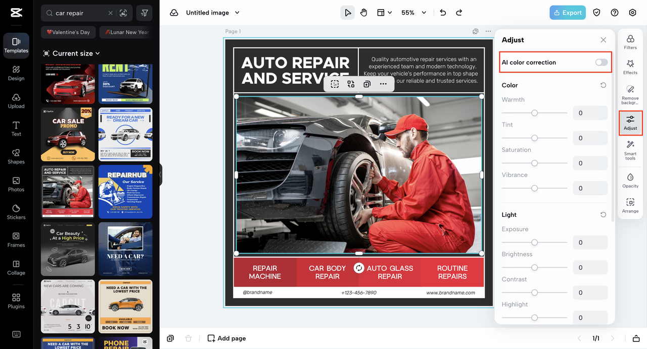Enable AI color correction toggle

tap(601, 63)
